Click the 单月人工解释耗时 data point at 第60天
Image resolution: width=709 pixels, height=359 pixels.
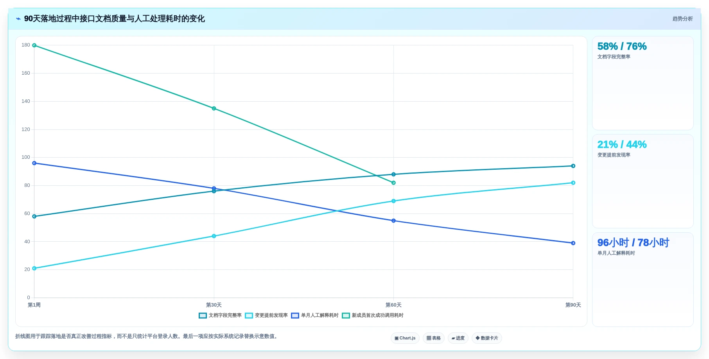pos(393,221)
